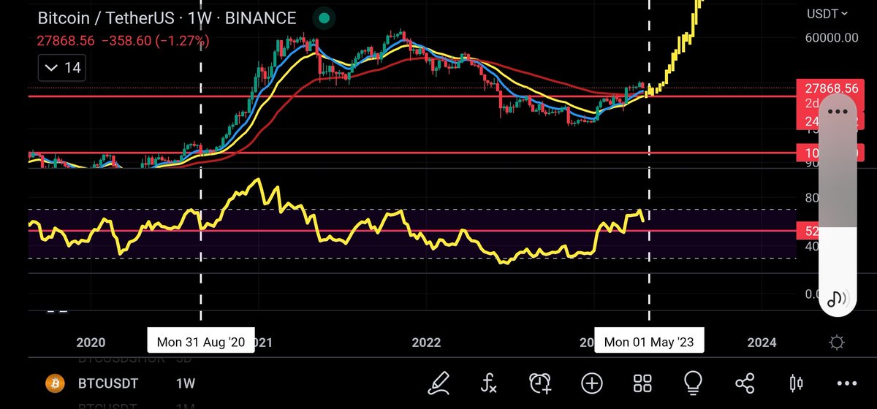877x409 pixels.
Task: Open the indicators fx icon
Action: click(490, 382)
